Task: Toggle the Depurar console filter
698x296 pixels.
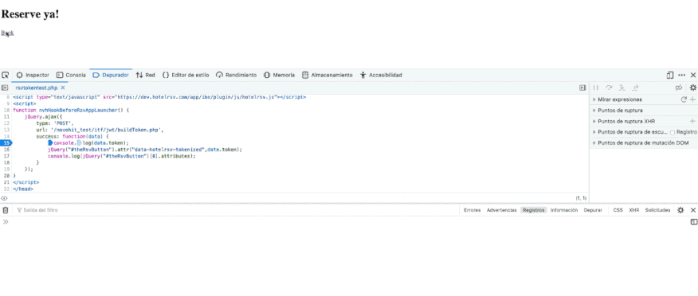Action: pyautogui.click(x=593, y=210)
